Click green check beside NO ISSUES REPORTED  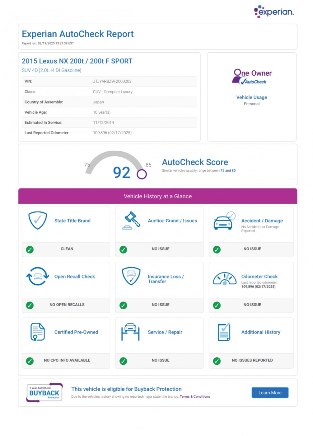coord(217,361)
